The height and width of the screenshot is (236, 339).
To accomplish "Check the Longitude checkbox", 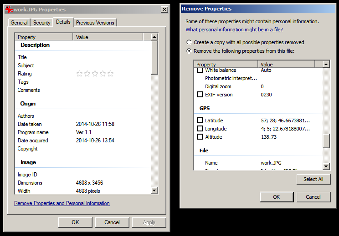I will [x=200, y=129].
